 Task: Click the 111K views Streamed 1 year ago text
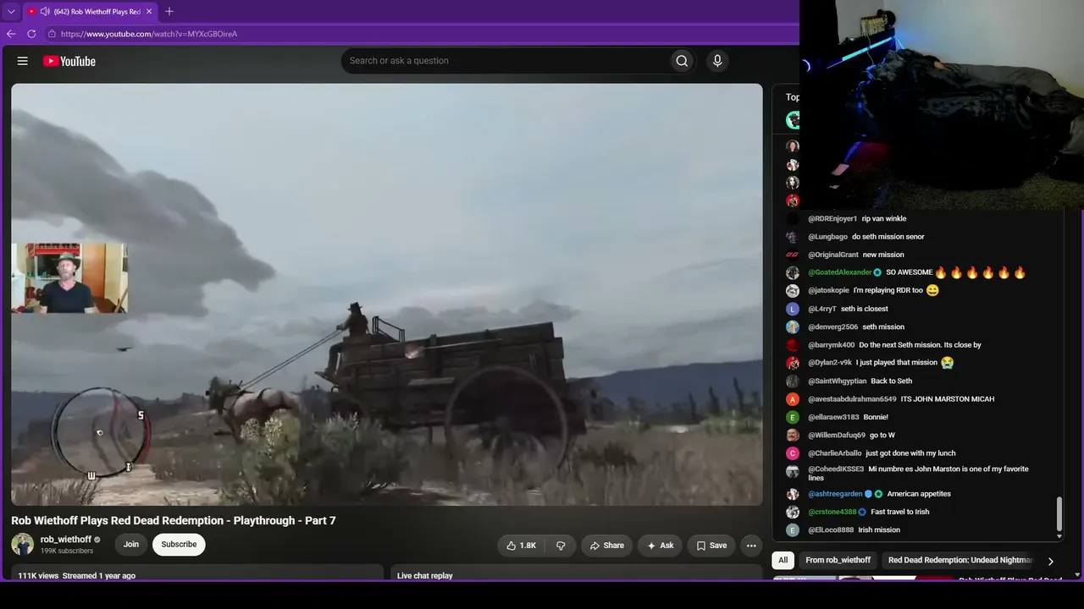[x=77, y=576]
